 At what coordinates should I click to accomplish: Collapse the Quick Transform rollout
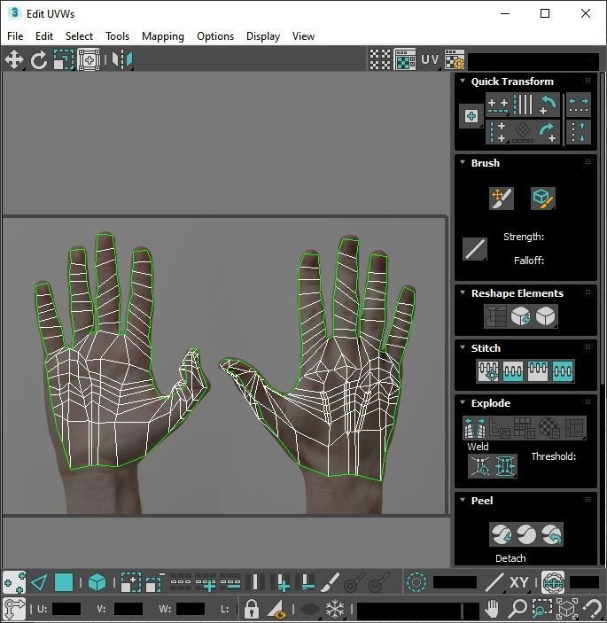coord(463,81)
